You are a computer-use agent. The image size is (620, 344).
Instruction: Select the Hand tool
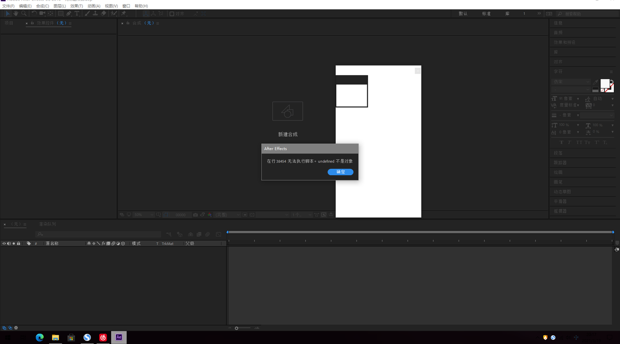point(16,13)
